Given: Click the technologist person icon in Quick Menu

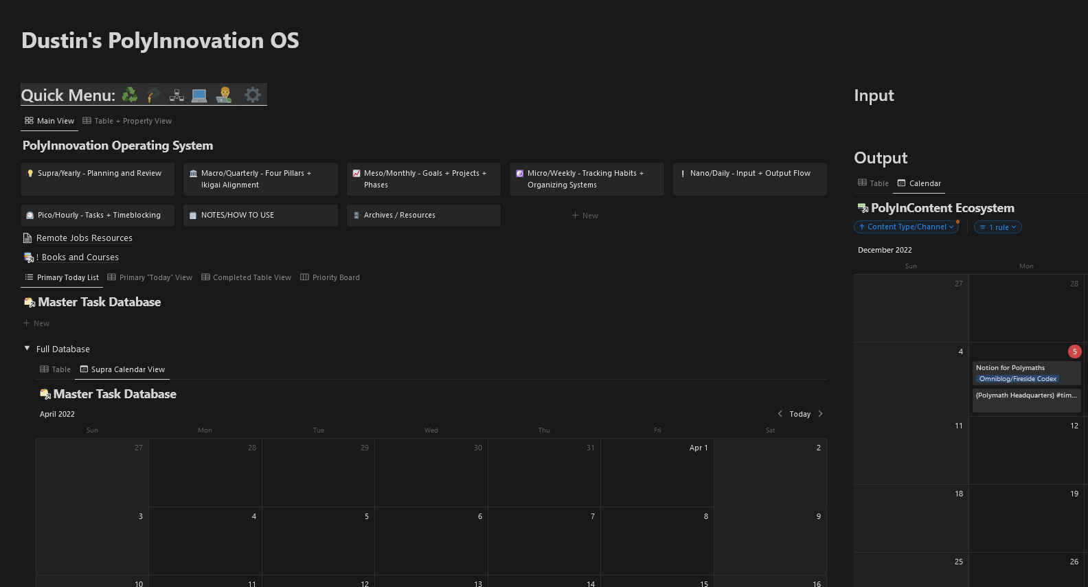Looking at the screenshot, I should click(x=224, y=95).
